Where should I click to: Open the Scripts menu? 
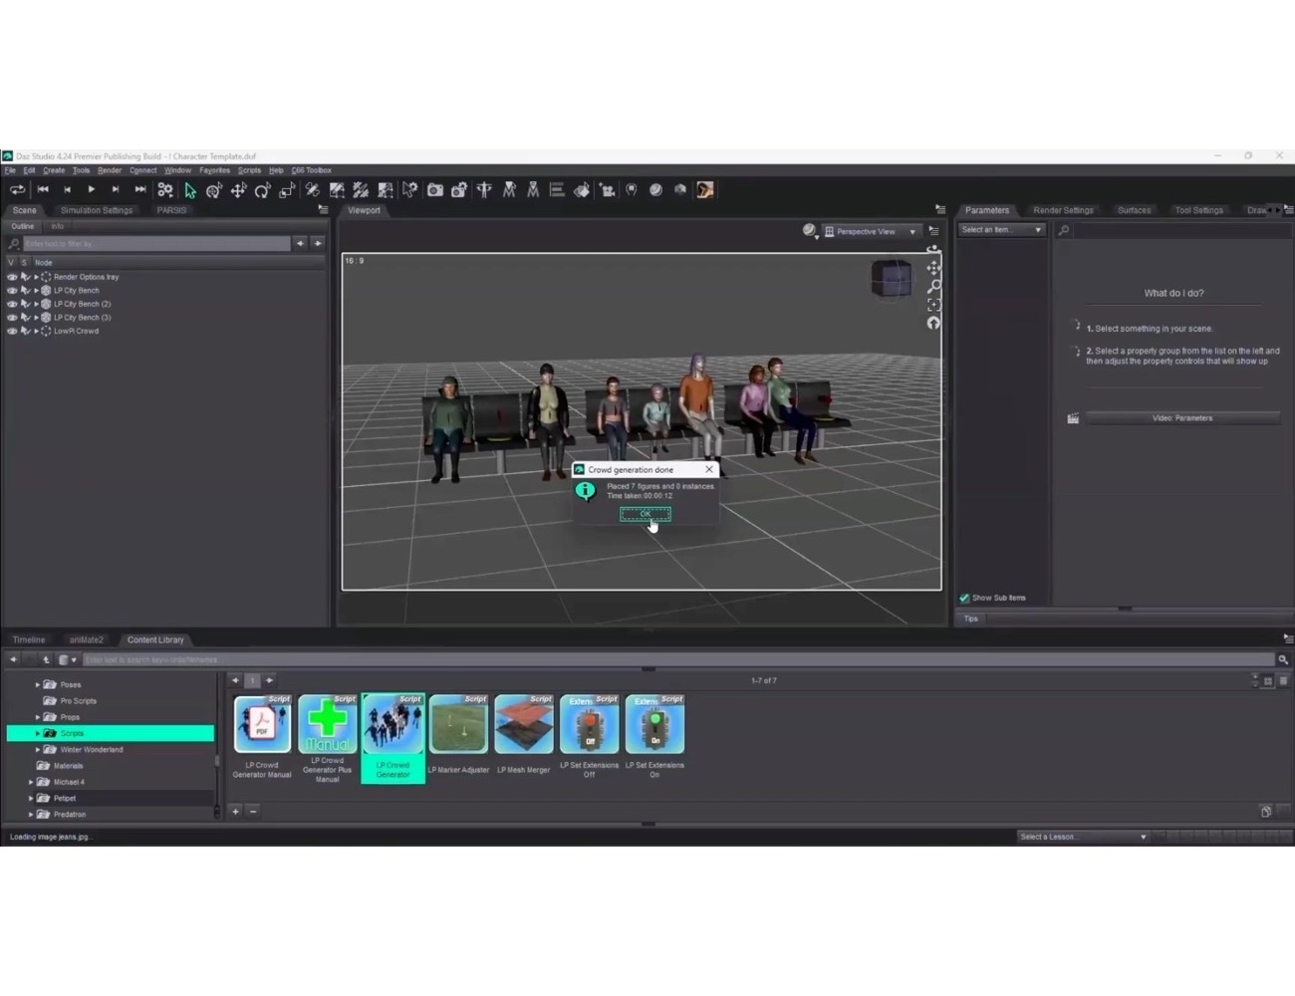coord(249,169)
